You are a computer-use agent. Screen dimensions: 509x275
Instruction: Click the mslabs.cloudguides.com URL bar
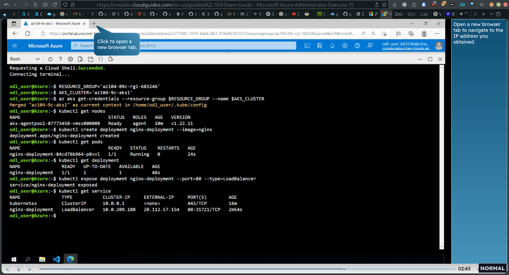coord(225,5)
